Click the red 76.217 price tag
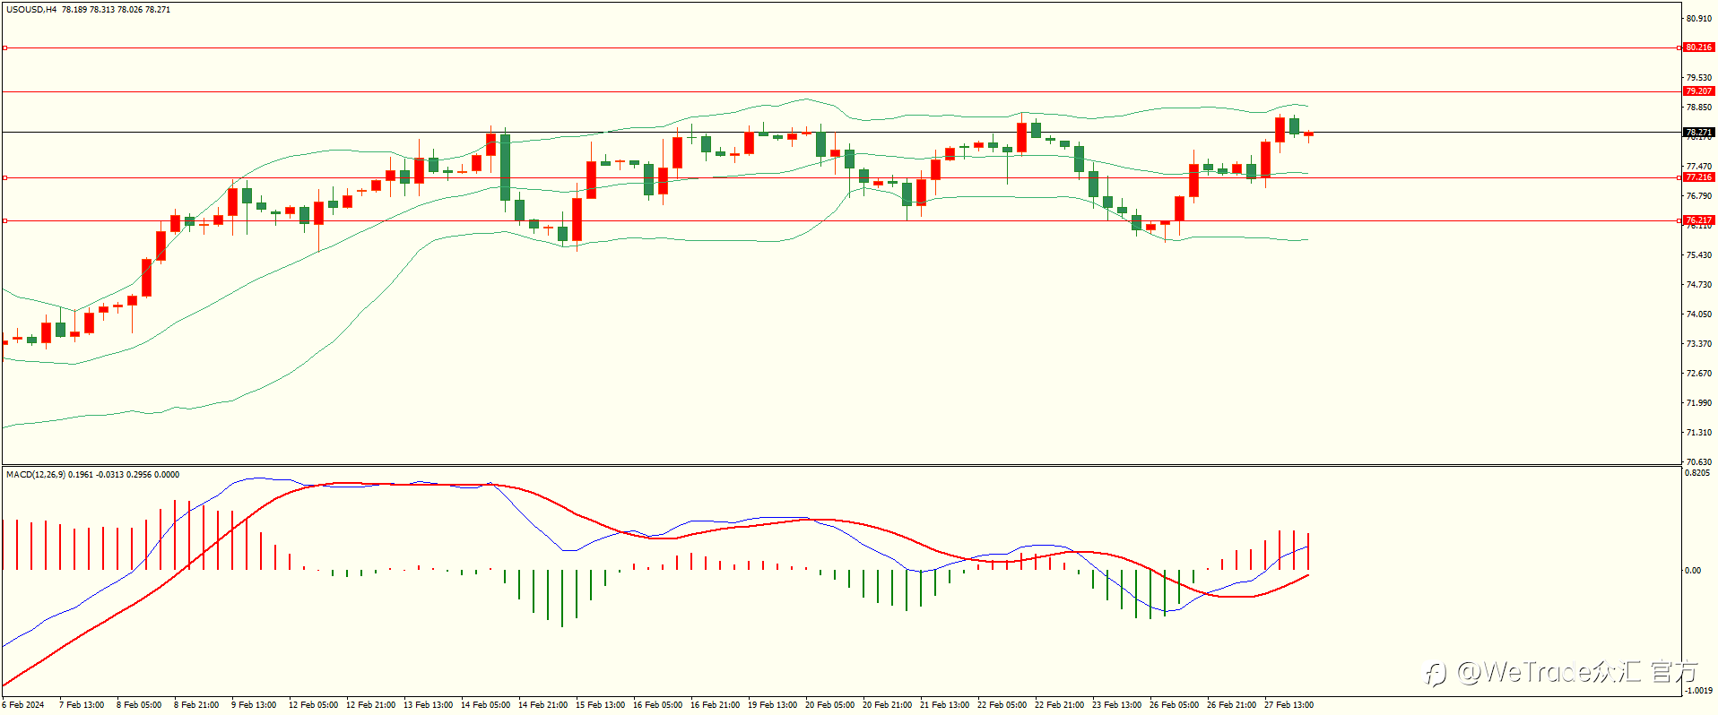Viewport: 1718px width, 715px height. [1698, 220]
